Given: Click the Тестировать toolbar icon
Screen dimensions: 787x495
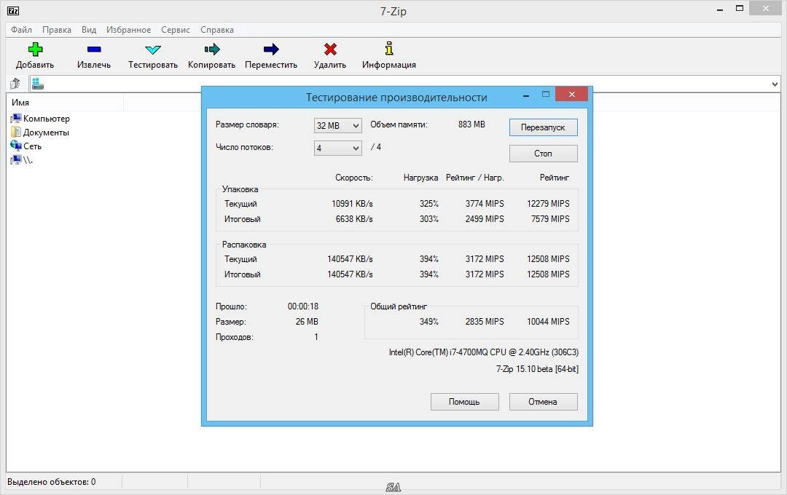Looking at the screenshot, I should 152,49.
